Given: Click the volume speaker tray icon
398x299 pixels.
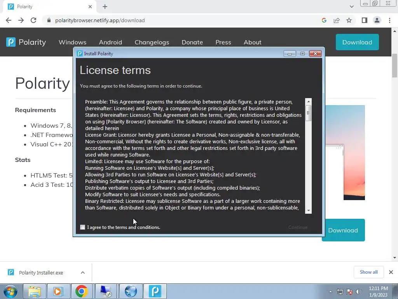Looking at the screenshot, I should [x=359, y=292].
